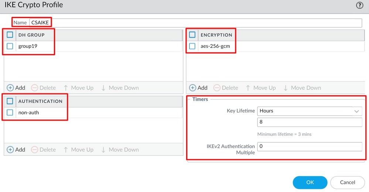
Task: Select the aes-256-gcm entry text
Action: point(215,46)
